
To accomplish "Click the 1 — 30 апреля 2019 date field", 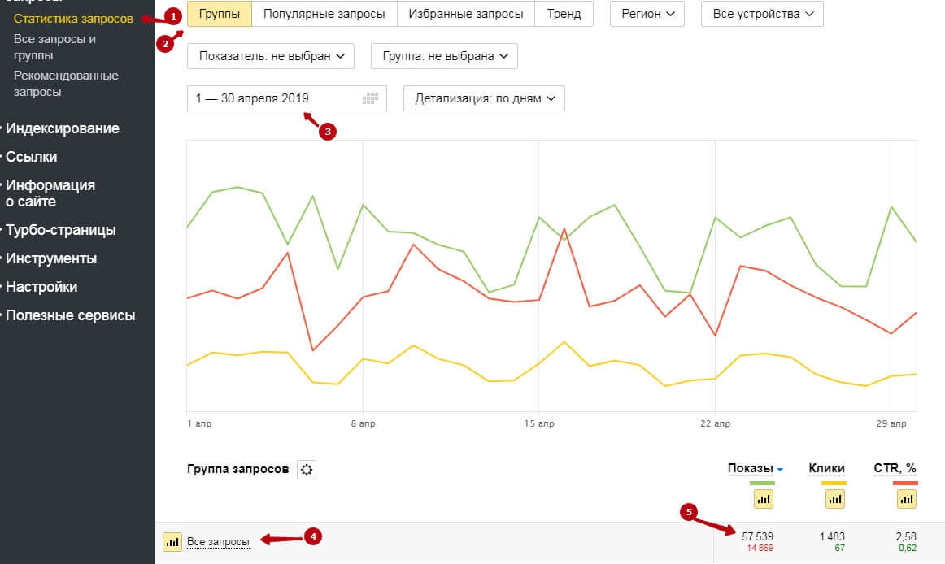I will point(287,98).
